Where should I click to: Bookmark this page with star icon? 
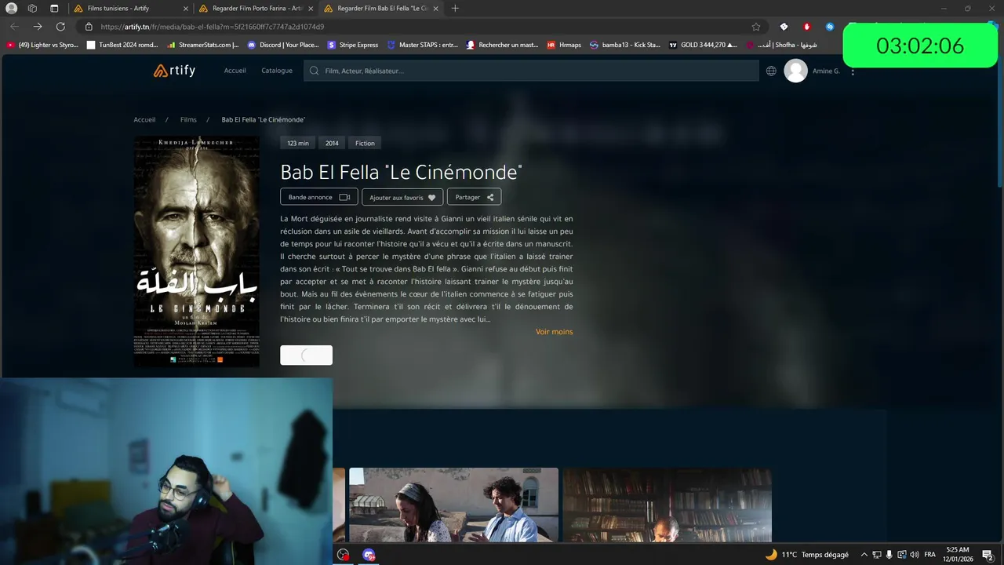756,26
